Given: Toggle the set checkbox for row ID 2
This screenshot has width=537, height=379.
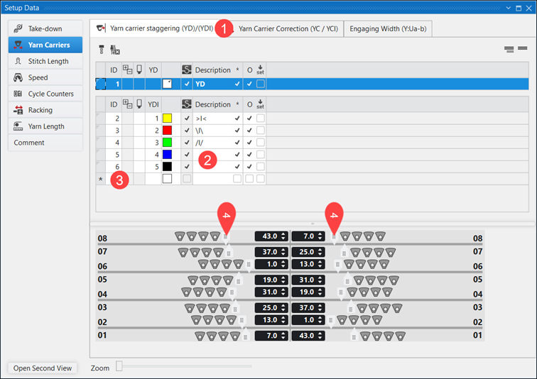Looking at the screenshot, I should coord(261,118).
